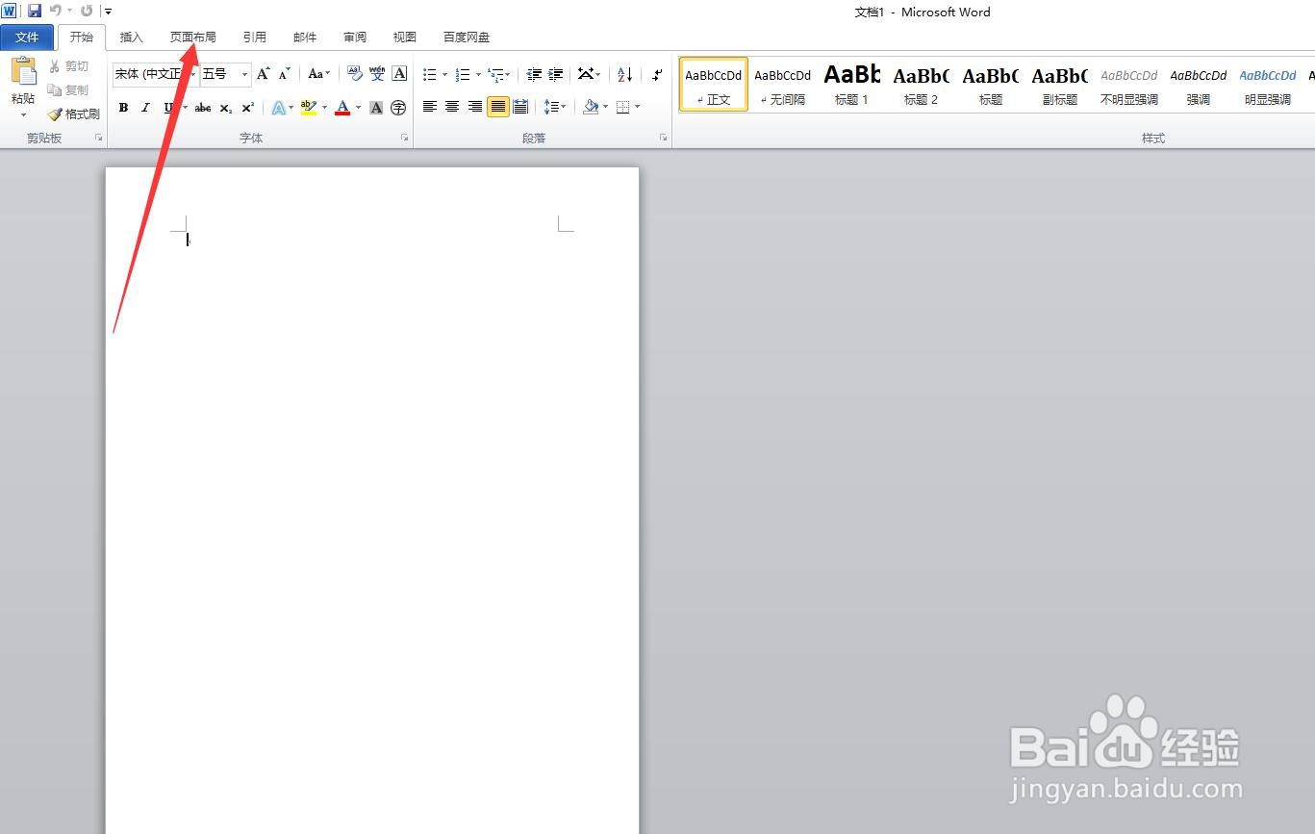Image resolution: width=1315 pixels, height=834 pixels.
Task: Click the Clear Formatting icon
Action: pyautogui.click(x=355, y=74)
